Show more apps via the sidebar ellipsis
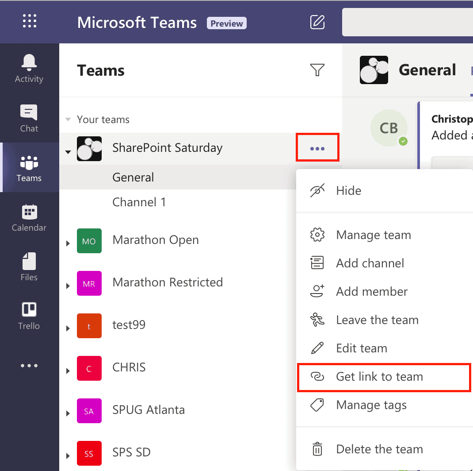This screenshot has height=471, width=473. pyautogui.click(x=29, y=365)
